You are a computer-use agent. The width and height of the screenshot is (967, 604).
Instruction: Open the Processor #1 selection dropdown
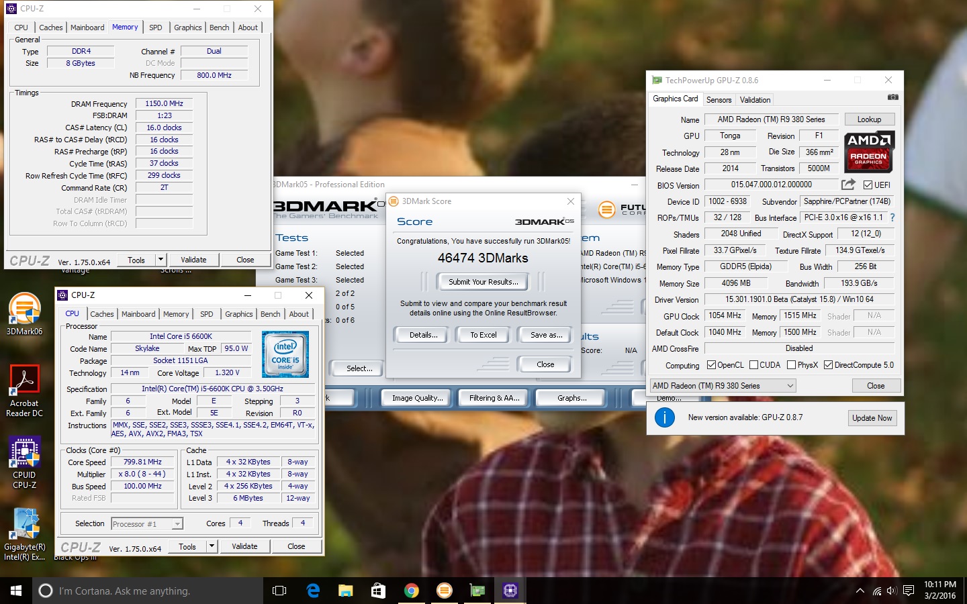pyautogui.click(x=147, y=523)
